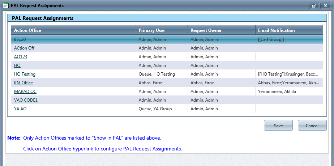Restore the dialog with the title-bar restore button
334x166 pixels.
[314, 6]
